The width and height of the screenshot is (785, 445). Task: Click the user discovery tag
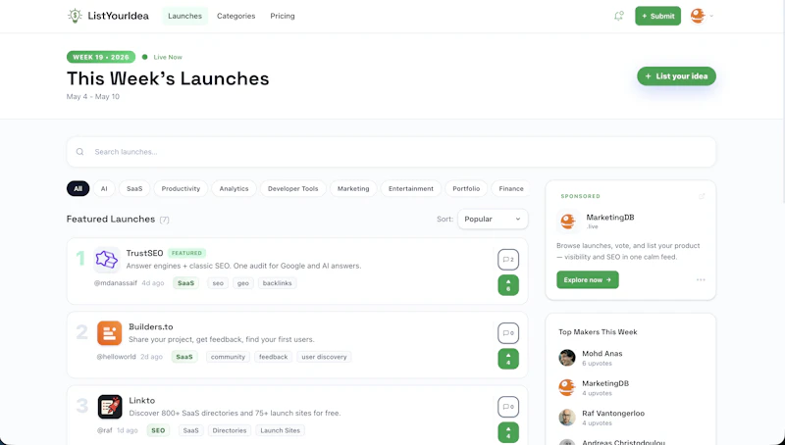[x=324, y=357]
